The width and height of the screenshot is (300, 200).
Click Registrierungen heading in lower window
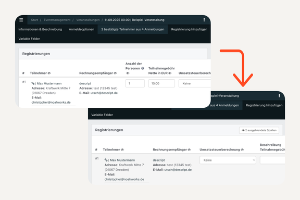(109, 130)
